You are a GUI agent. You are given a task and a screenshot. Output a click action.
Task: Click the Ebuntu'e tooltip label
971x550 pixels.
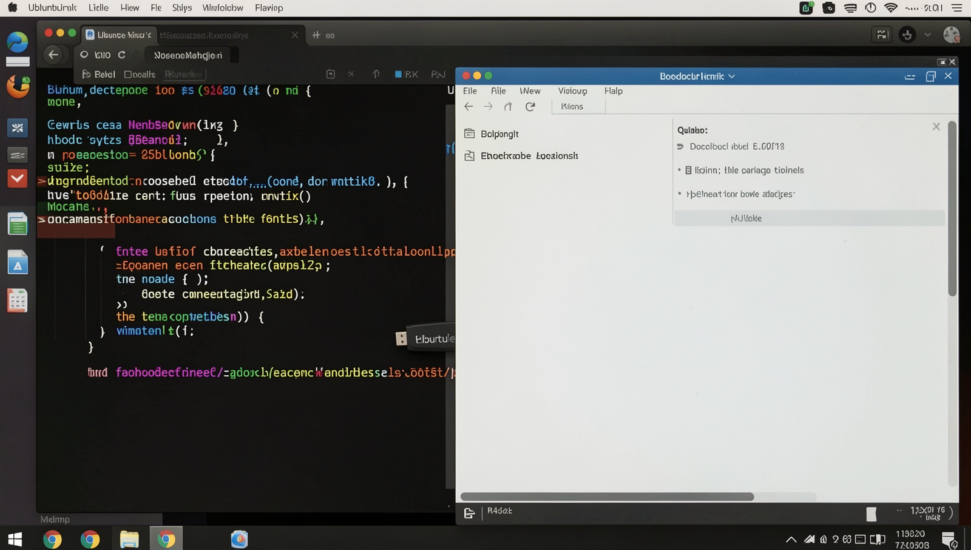(x=435, y=339)
